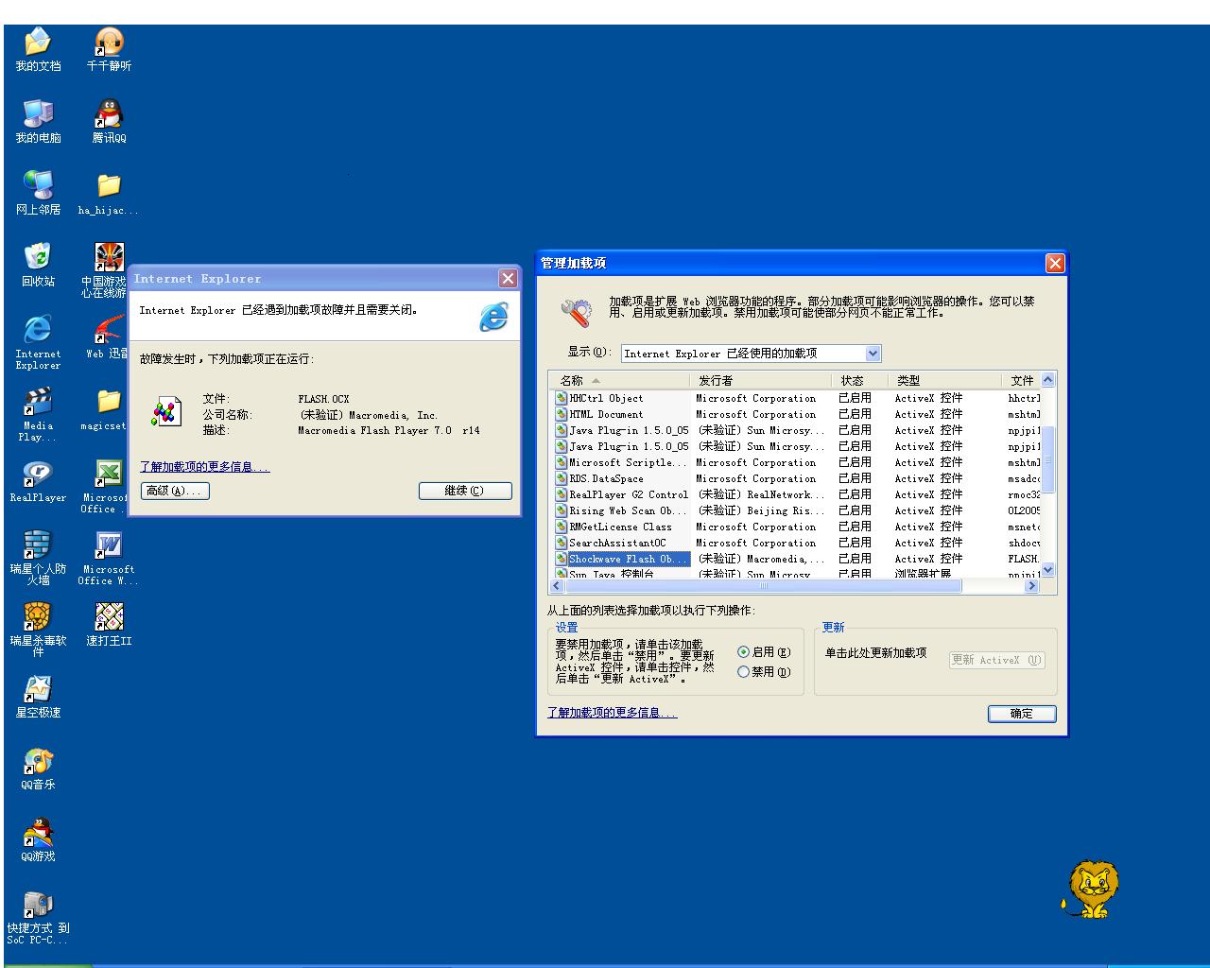Screen dimensions: 1210x968
Task: Select the Shockwave Flash Ob... add-on row
Action: coord(795,560)
